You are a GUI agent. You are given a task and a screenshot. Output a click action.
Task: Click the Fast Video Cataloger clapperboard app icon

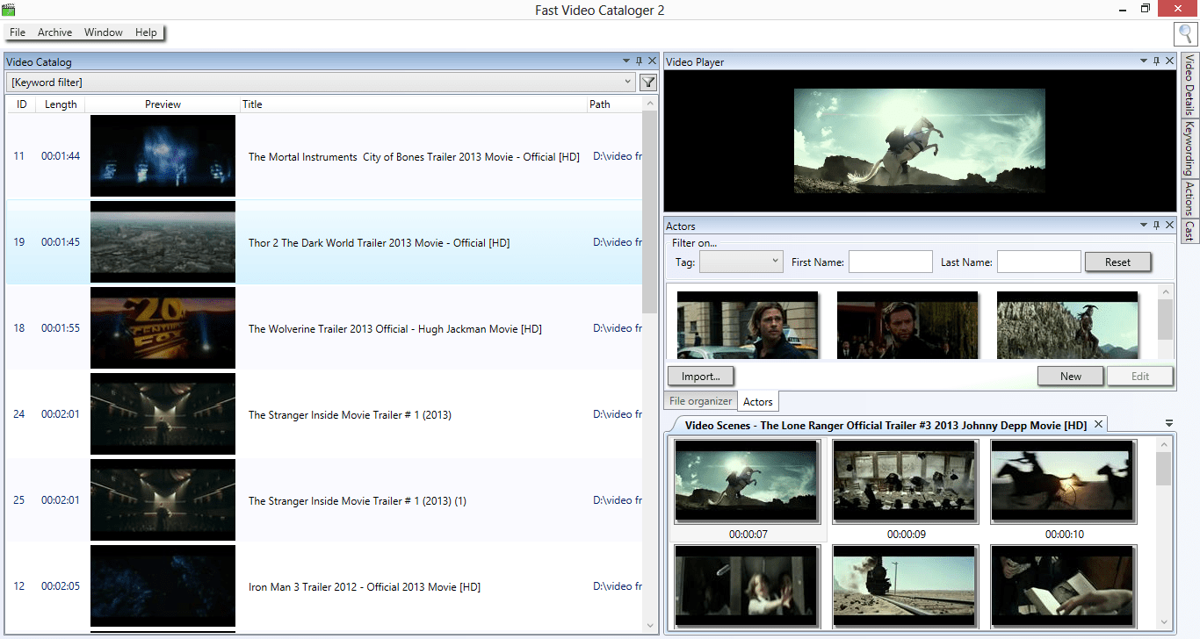[9, 9]
